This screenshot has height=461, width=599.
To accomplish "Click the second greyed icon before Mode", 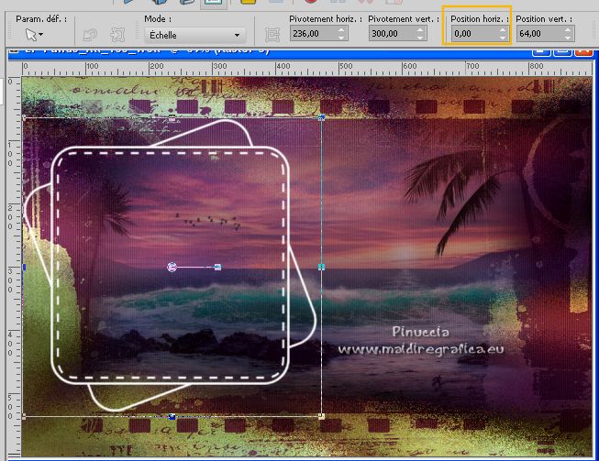I will point(116,35).
